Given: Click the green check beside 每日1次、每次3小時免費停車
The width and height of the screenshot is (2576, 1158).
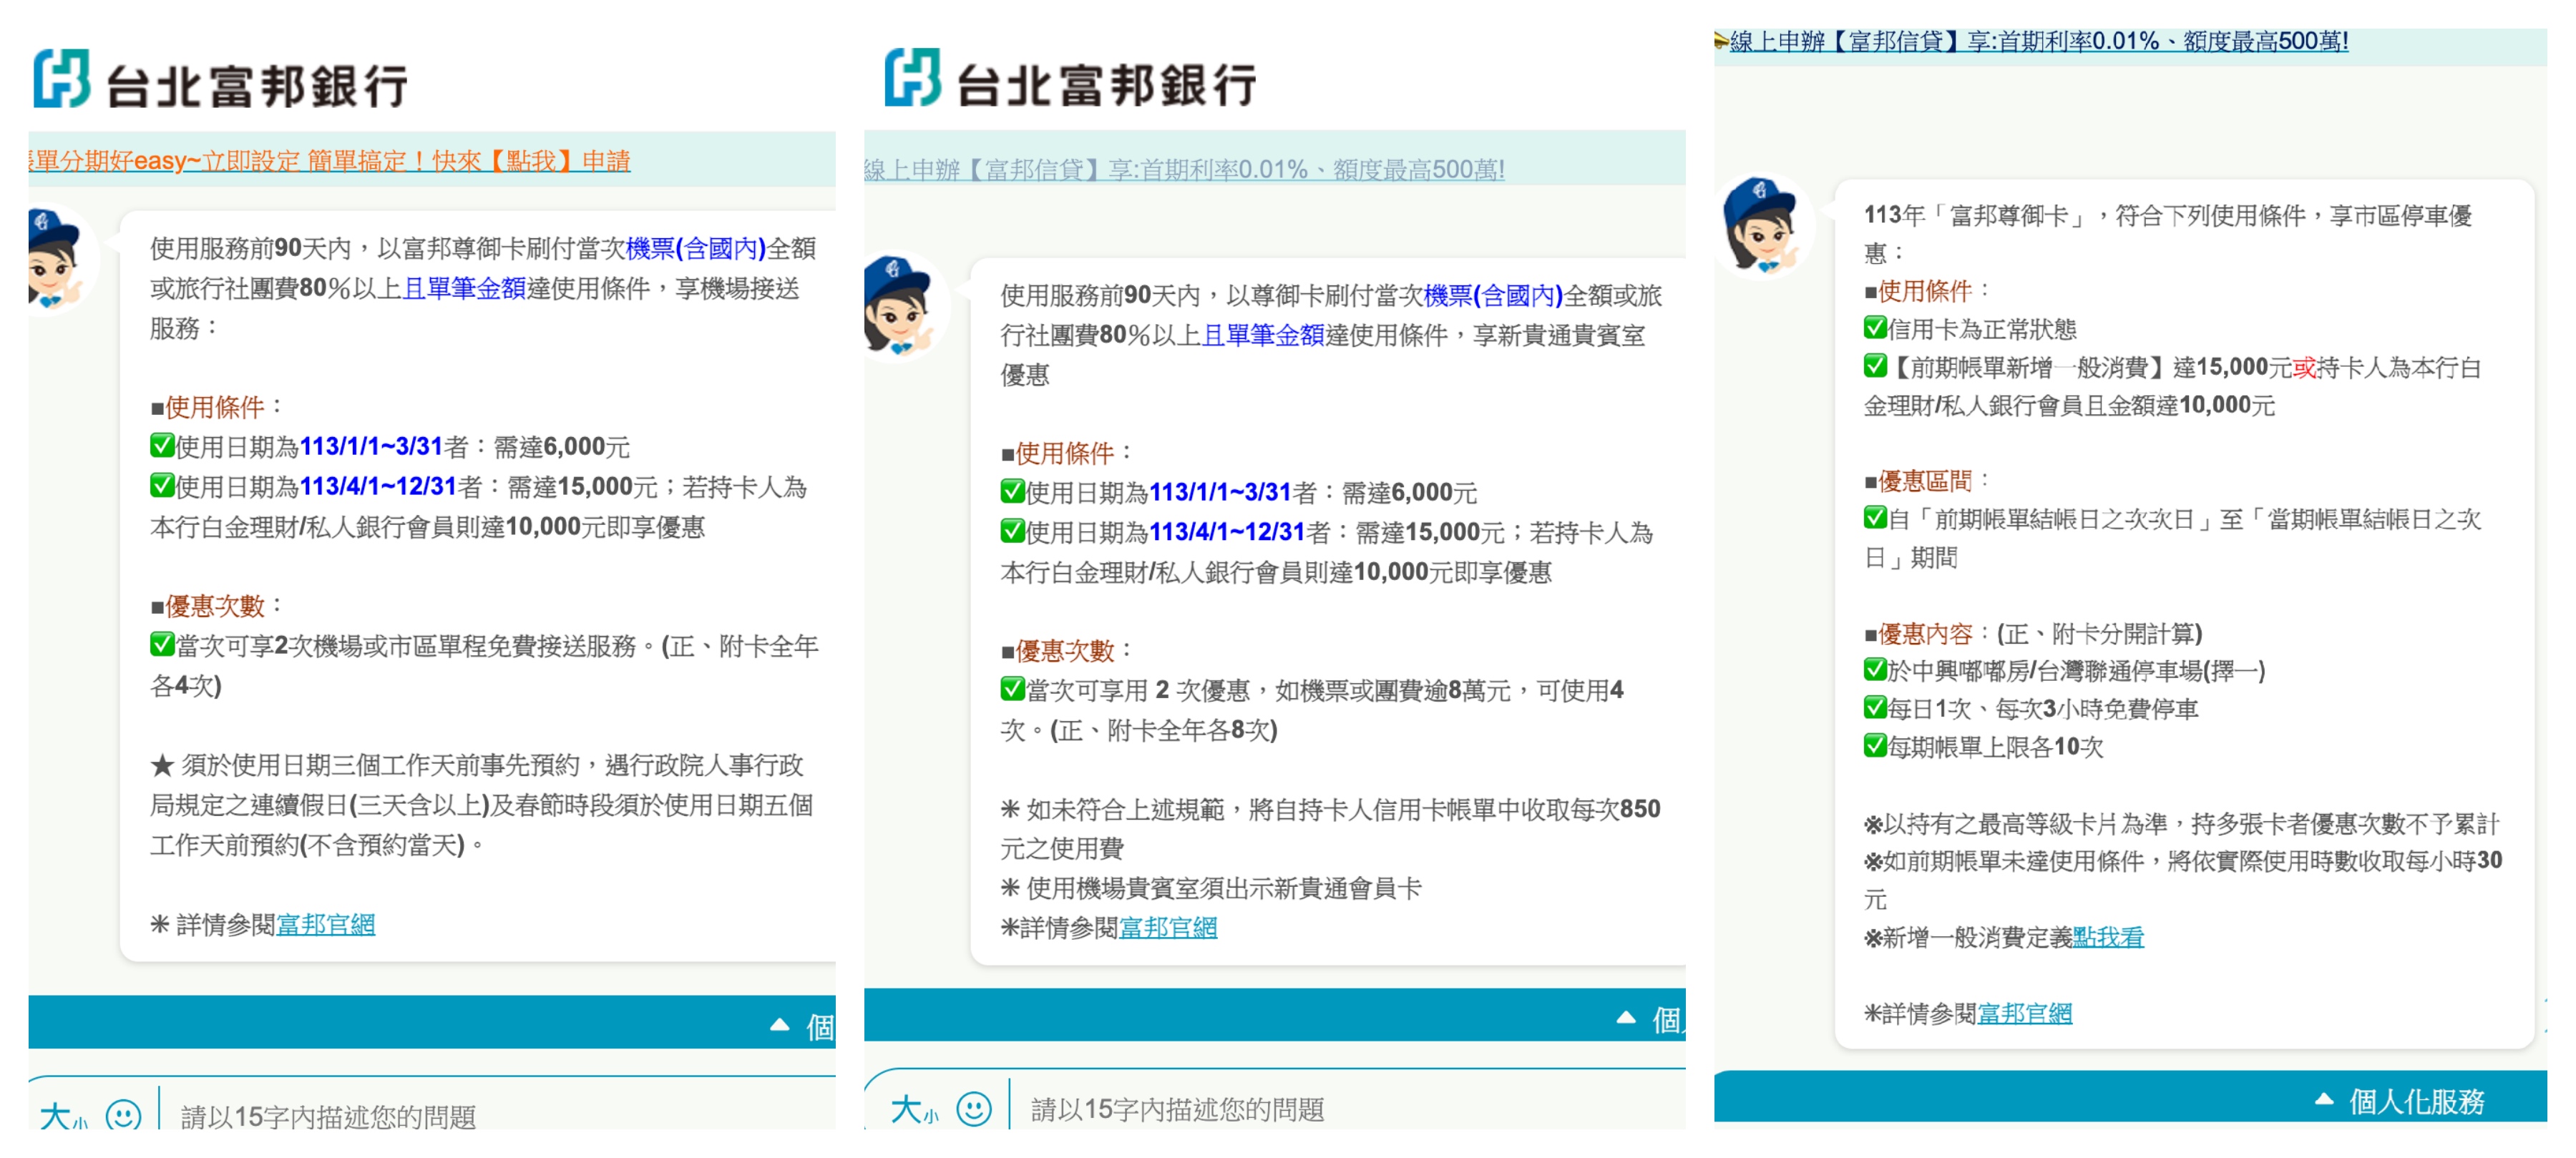Looking at the screenshot, I should point(1875,707).
